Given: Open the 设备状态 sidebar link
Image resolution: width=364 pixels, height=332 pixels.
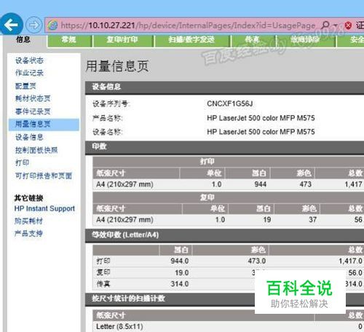Looking at the screenshot, I should (29, 60).
